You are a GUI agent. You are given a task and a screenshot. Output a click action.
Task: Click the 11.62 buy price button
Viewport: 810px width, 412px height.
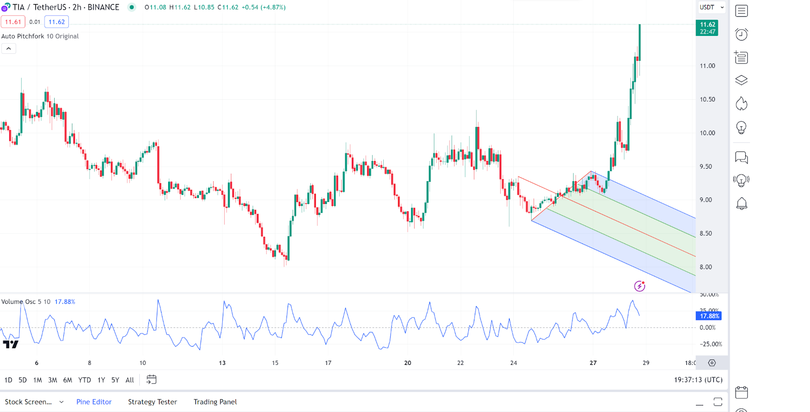[57, 22]
